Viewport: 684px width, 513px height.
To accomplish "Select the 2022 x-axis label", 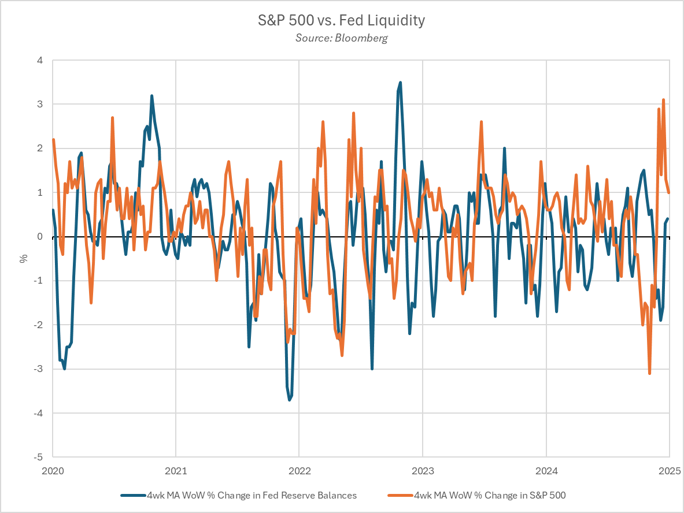I will [x=299, y=470].
